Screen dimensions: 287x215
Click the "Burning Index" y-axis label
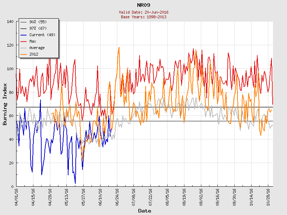5,104
